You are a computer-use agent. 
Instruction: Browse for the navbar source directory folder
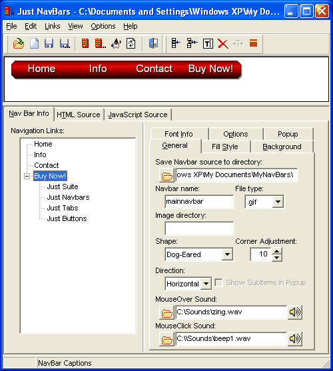click(x=166, y=175)
